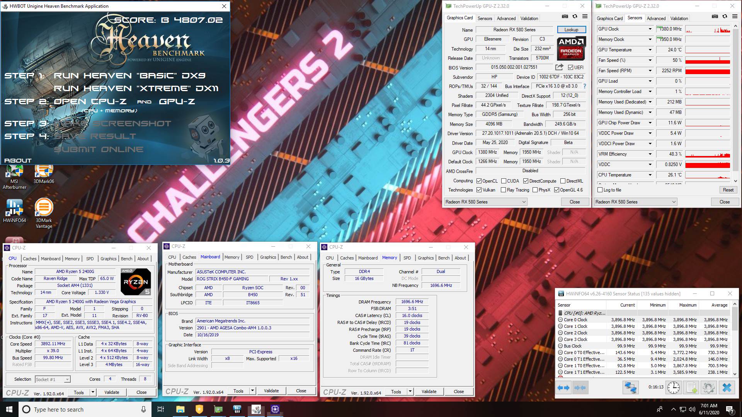Open Action Center notifications icon

tap(730, 410)
